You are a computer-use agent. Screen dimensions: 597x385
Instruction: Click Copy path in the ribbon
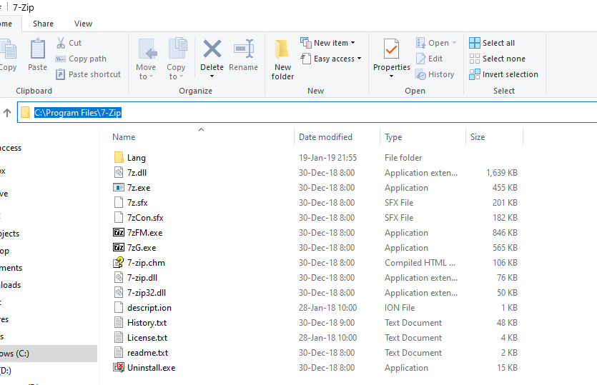tap(81, 59)
